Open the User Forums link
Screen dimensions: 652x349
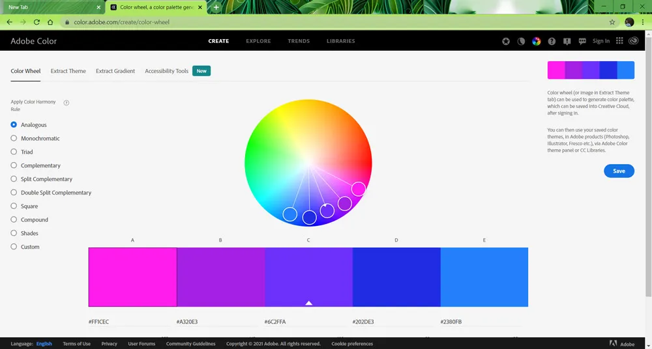pos(141,344)
